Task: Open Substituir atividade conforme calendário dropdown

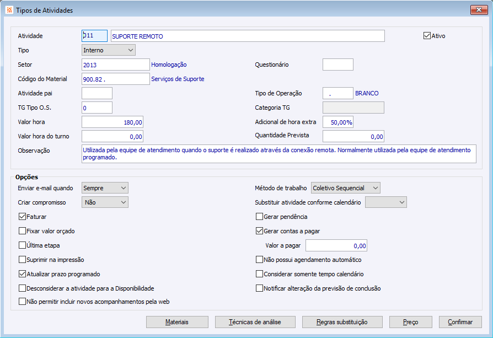Action: coord(386,202)
